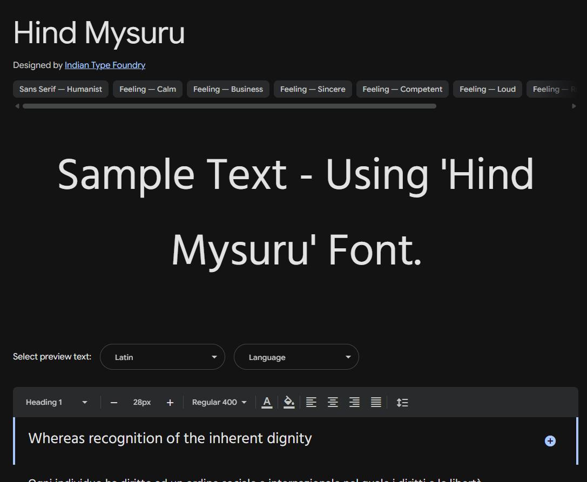Open the Indian Type Foundry designer link
Screen dimensions: 587x482
pyautogui.click(x=105, y=65)
